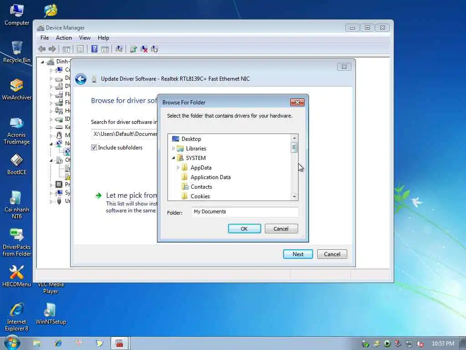Click Update Driver Software toolbar icon

point(133,49)
